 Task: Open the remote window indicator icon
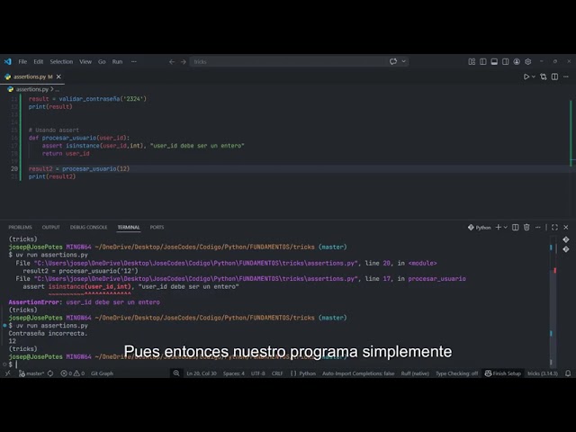tap(8, 373)
